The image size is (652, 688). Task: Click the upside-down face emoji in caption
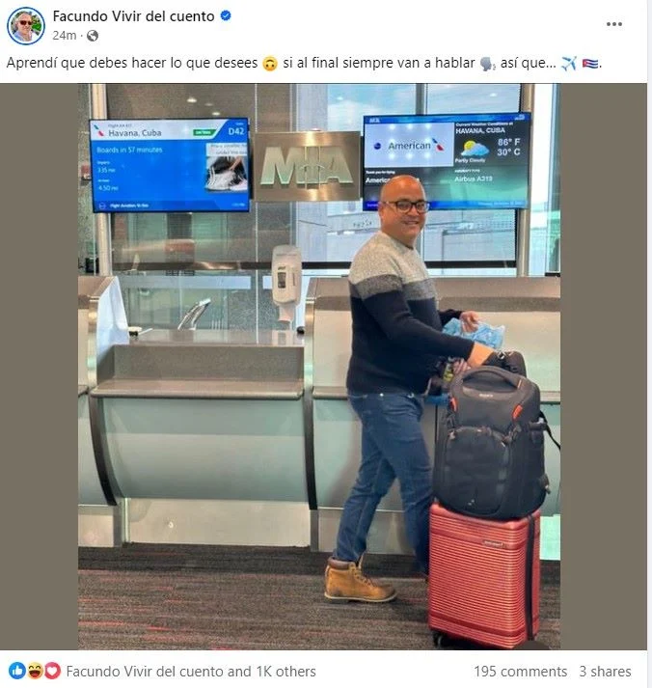coord(270,64)
